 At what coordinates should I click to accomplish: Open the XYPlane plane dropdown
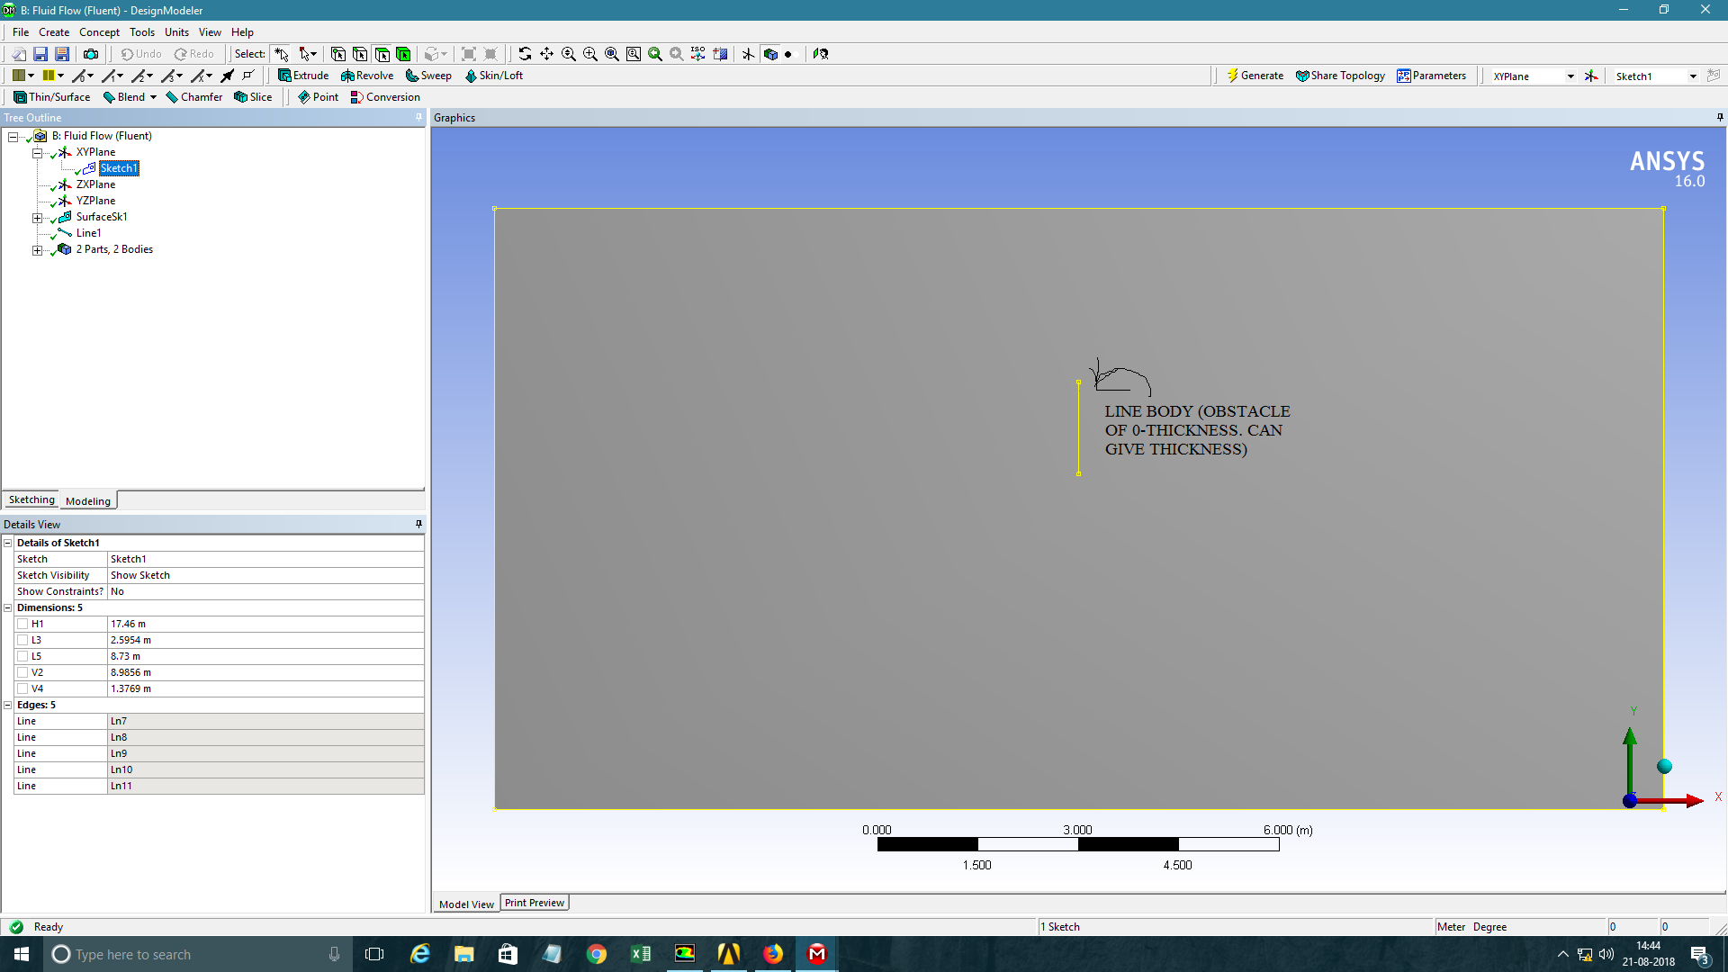coord(1570,76)
